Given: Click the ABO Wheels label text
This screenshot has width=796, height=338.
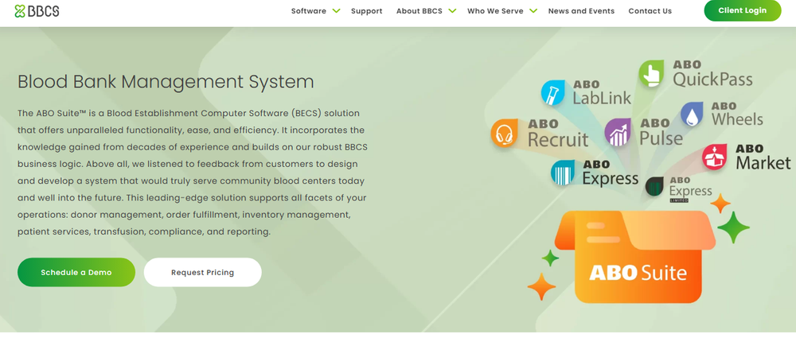Looking at the screenshot, I should pos(737,115).
